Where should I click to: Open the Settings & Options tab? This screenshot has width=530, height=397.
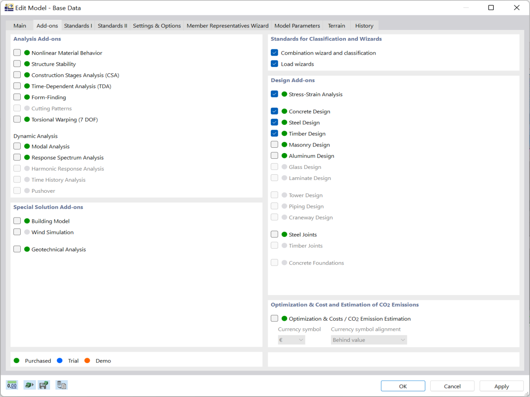coord(157,26)
